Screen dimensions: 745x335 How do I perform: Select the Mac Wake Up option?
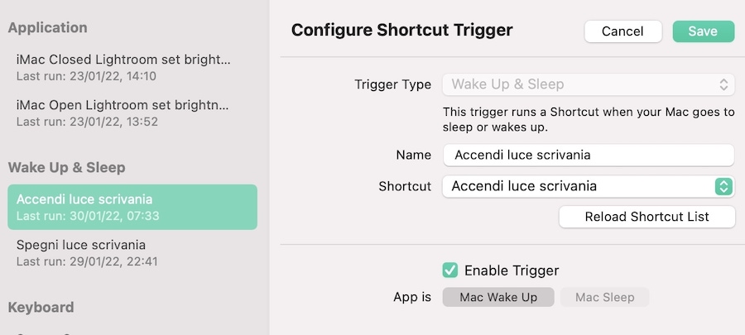[498, 297]
